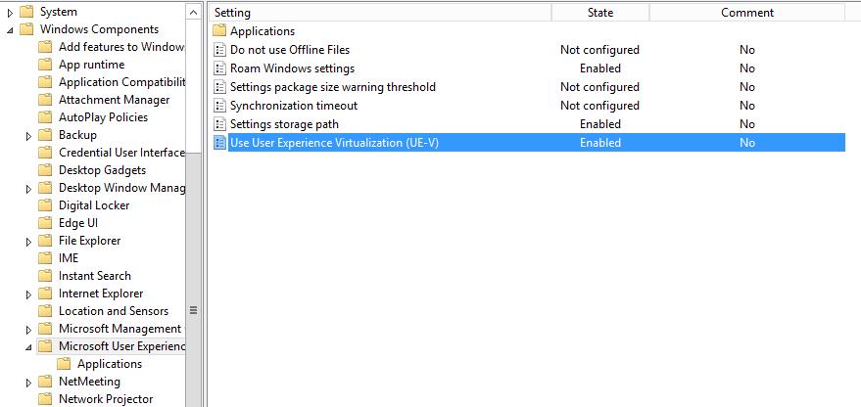This screenshot has width=861, height=407.
Task: Expand the Internet Explorer tree node
Action: tap(29, 294)
